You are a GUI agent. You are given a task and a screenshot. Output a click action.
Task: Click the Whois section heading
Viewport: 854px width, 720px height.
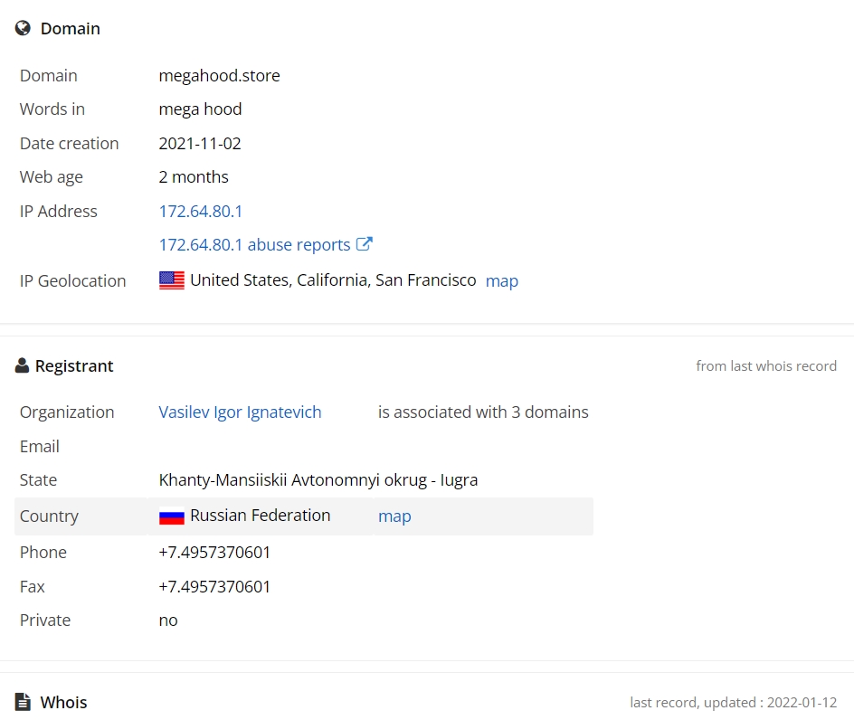pos(63,703)
